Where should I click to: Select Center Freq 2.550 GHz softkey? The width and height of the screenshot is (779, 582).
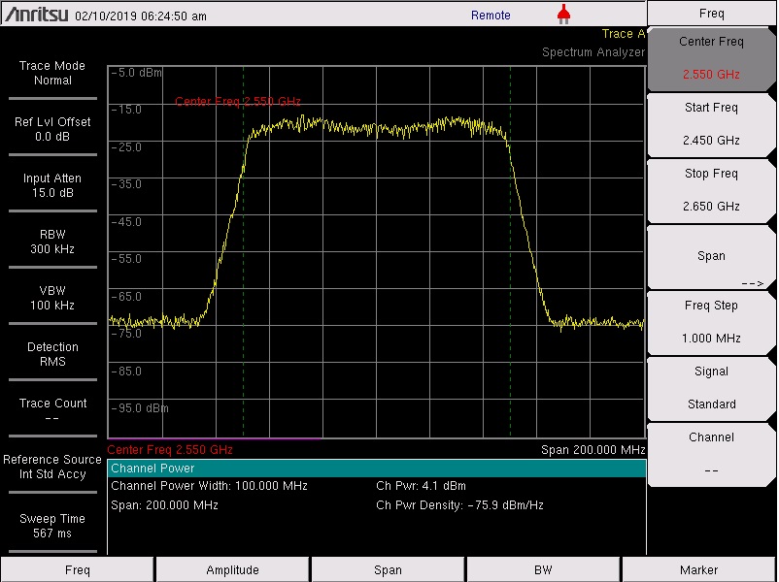(x=711, y=58)
